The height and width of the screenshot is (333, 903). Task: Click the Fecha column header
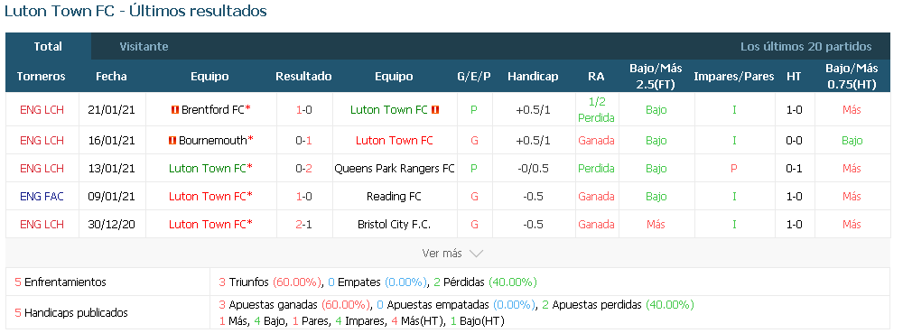pyautogui.click(x=111, y=77)
